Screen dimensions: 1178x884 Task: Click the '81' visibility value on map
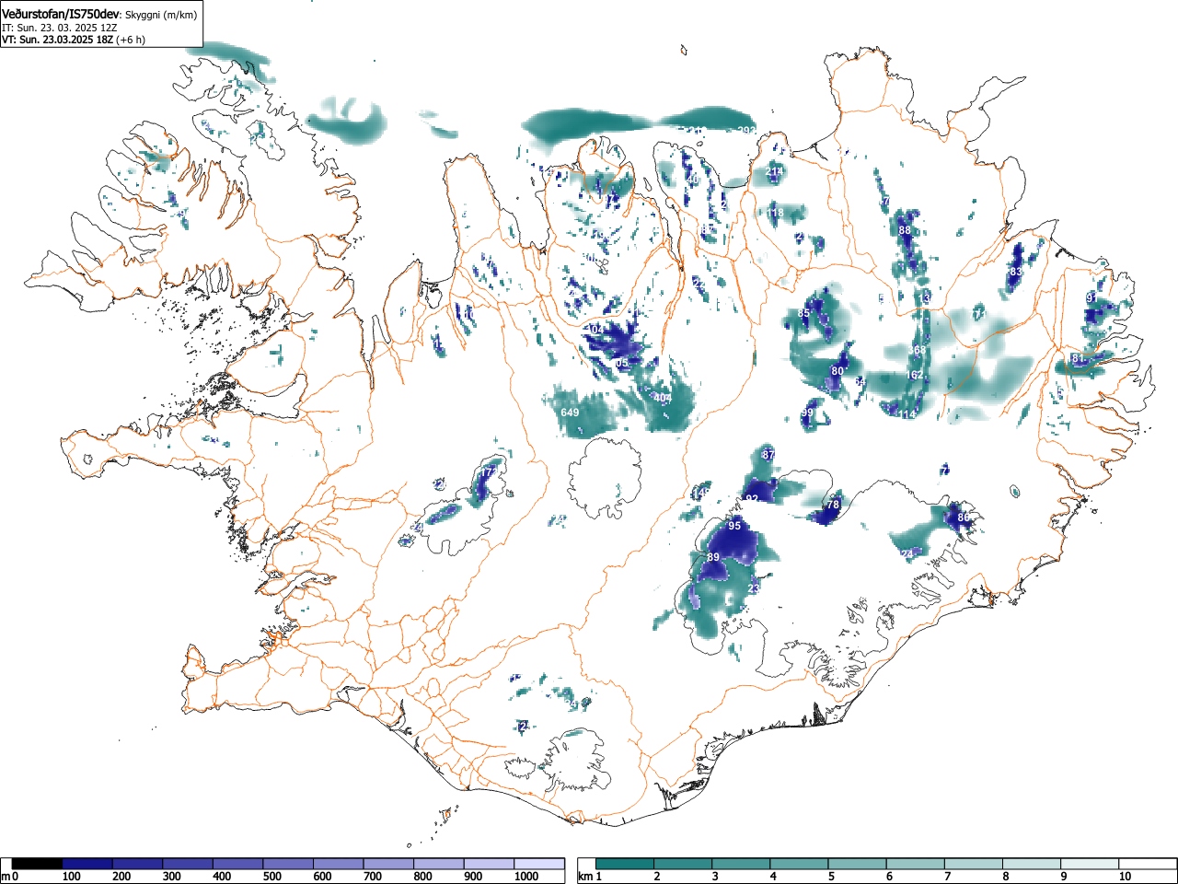1078,358
